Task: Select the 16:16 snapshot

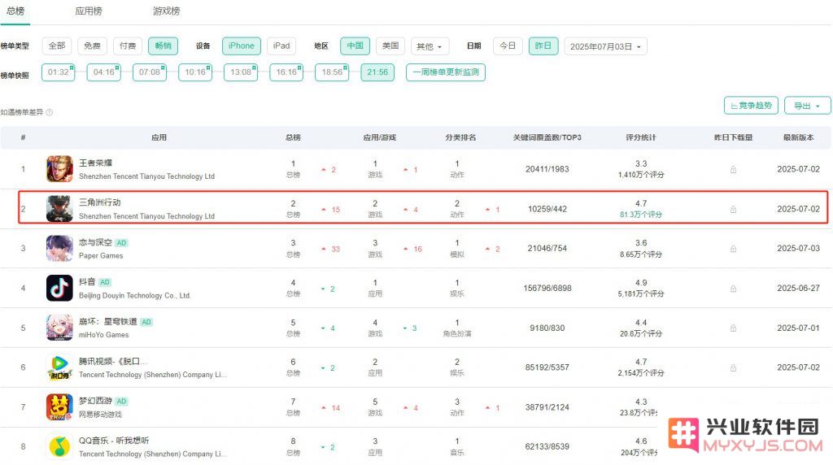Action: (x=286, y=72)
